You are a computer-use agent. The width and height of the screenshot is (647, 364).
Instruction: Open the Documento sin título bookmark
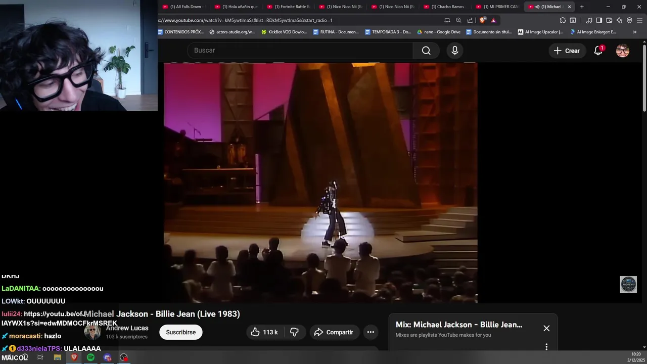(489, 32)
